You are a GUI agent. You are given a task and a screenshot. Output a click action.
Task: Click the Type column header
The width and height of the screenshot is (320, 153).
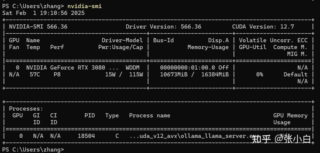point(112,116)
